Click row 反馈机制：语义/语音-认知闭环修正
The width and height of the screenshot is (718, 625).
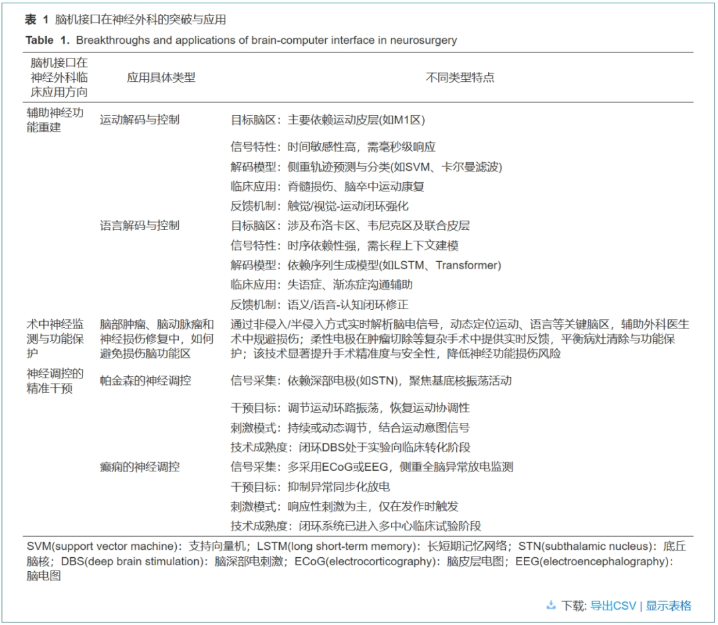tap(320, 305)
